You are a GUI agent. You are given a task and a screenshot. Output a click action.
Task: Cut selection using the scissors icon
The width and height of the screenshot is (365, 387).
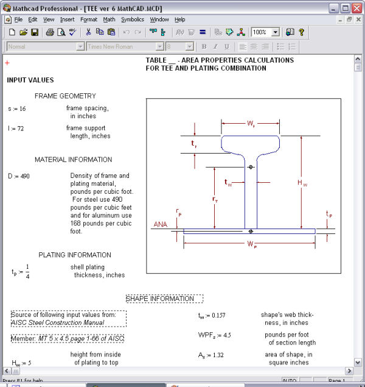pos(88,32)
